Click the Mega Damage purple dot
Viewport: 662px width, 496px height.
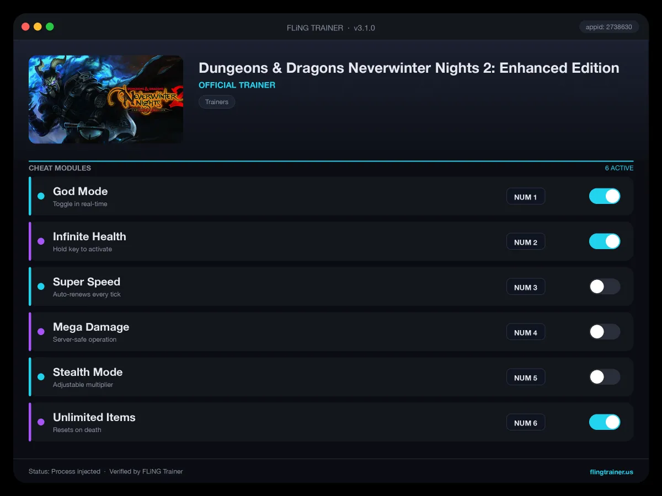[41, 332]
